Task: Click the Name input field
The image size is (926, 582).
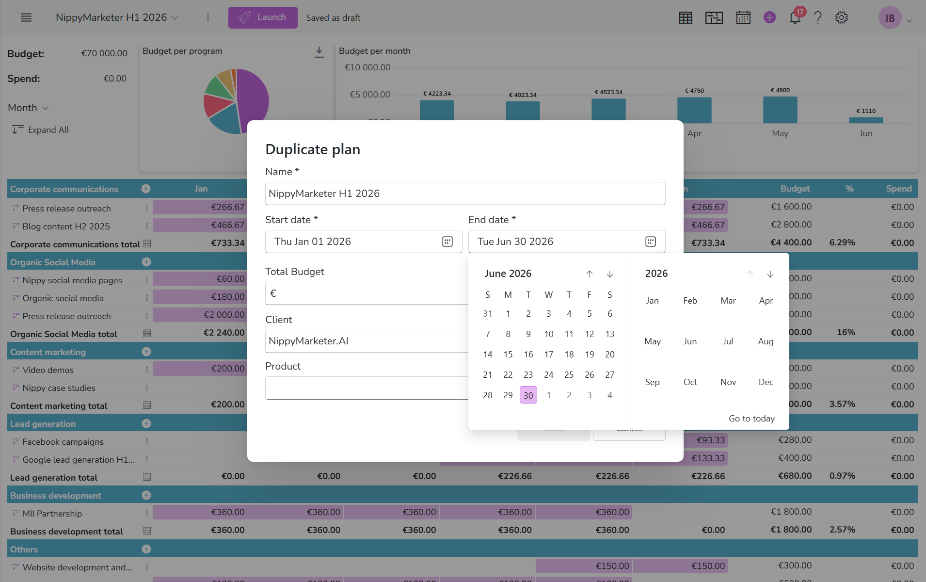Action: tap(465, 194)
